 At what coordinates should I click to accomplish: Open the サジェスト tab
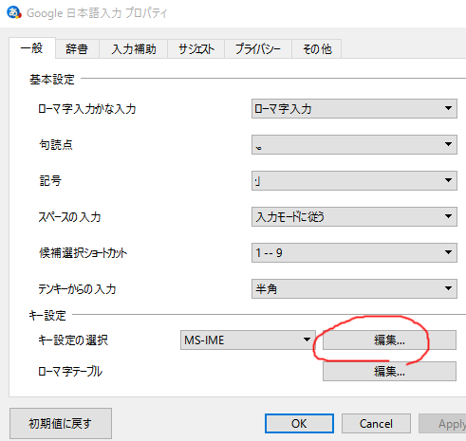click(196, 49)
